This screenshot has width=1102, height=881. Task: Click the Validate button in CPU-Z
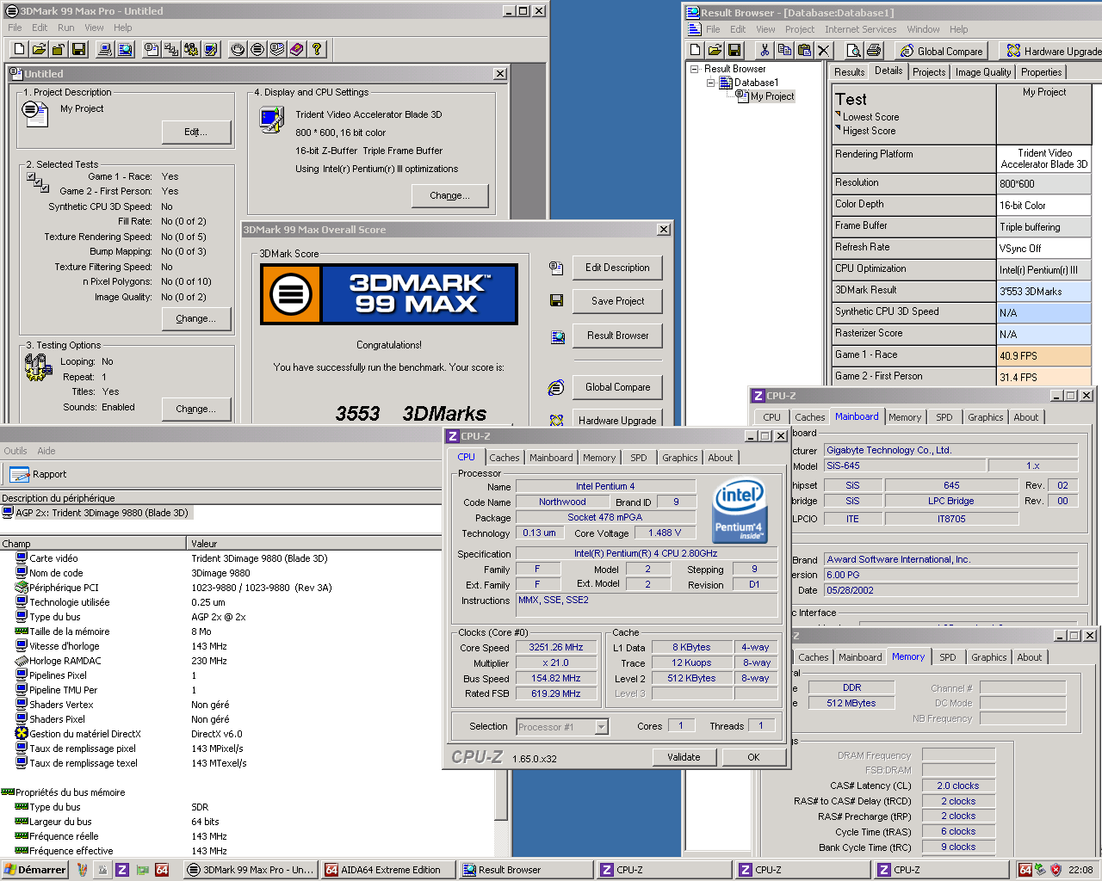(x=684, y=757)
